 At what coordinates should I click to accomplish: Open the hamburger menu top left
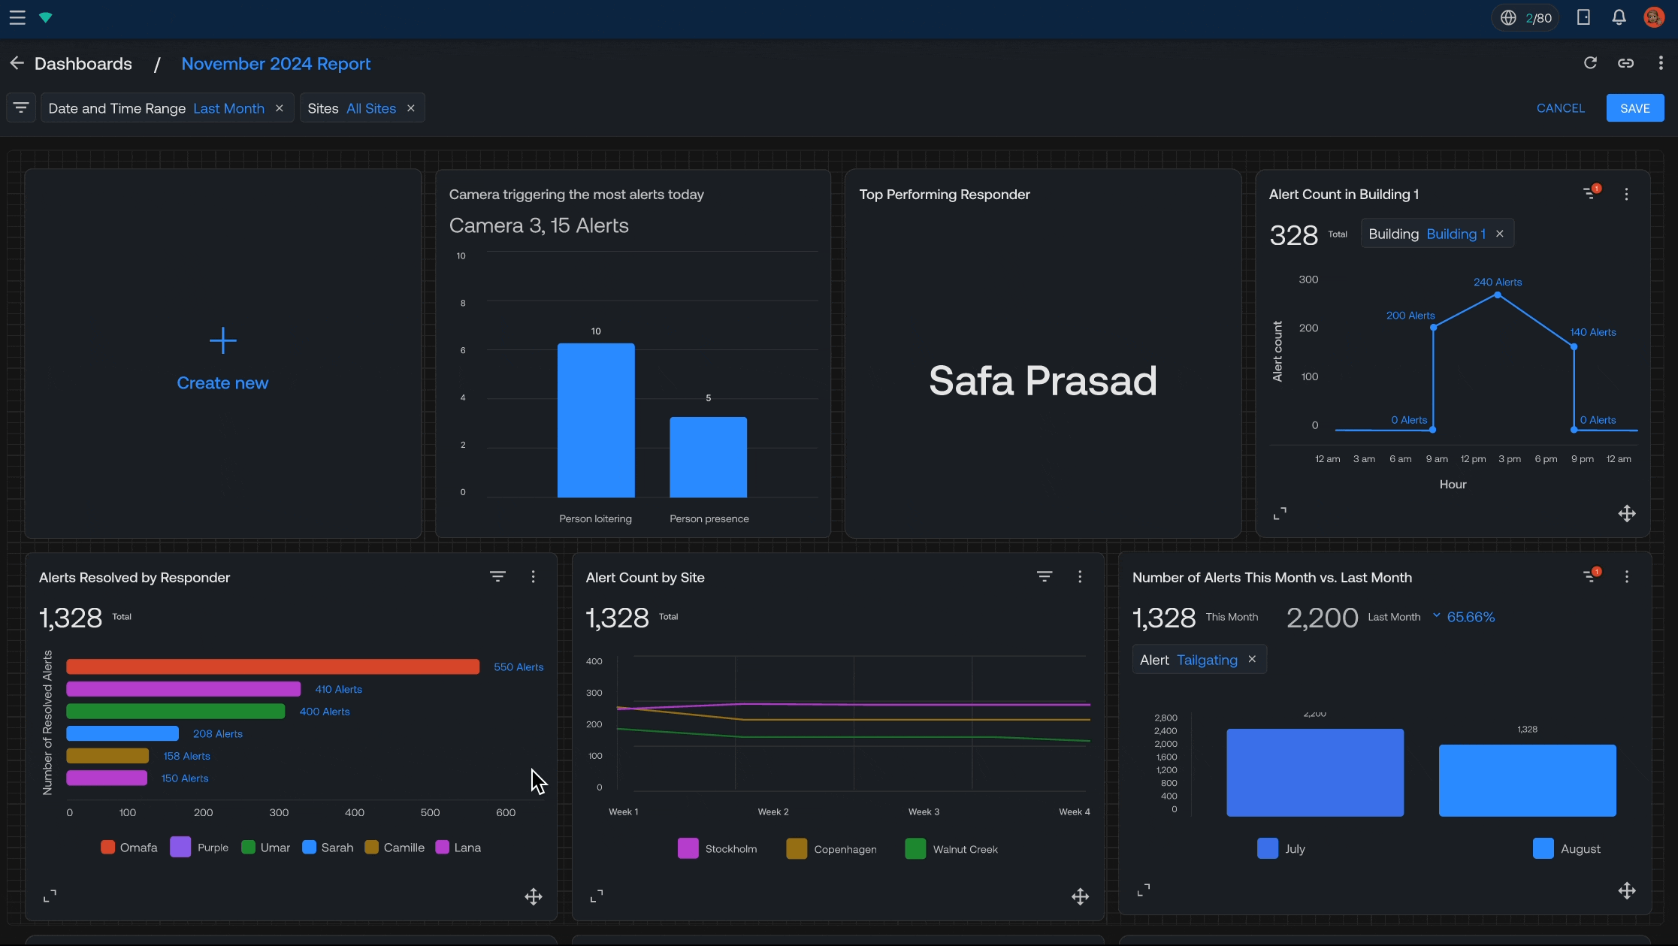pyautogui.click(x=17, y=17)
